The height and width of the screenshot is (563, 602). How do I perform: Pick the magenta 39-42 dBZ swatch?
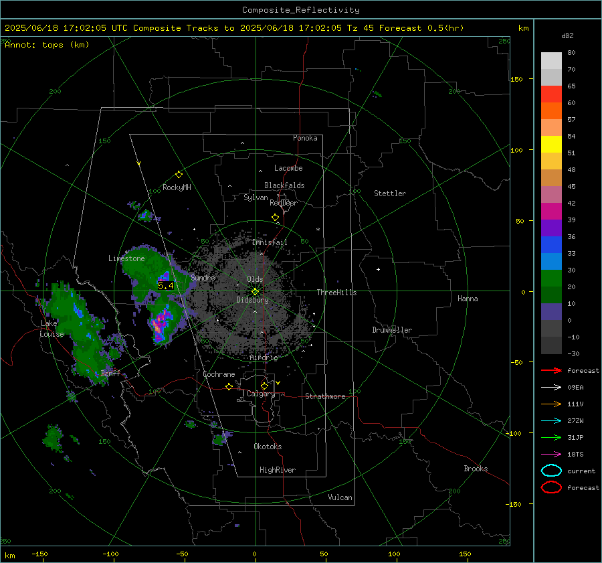tap(551, 212)
